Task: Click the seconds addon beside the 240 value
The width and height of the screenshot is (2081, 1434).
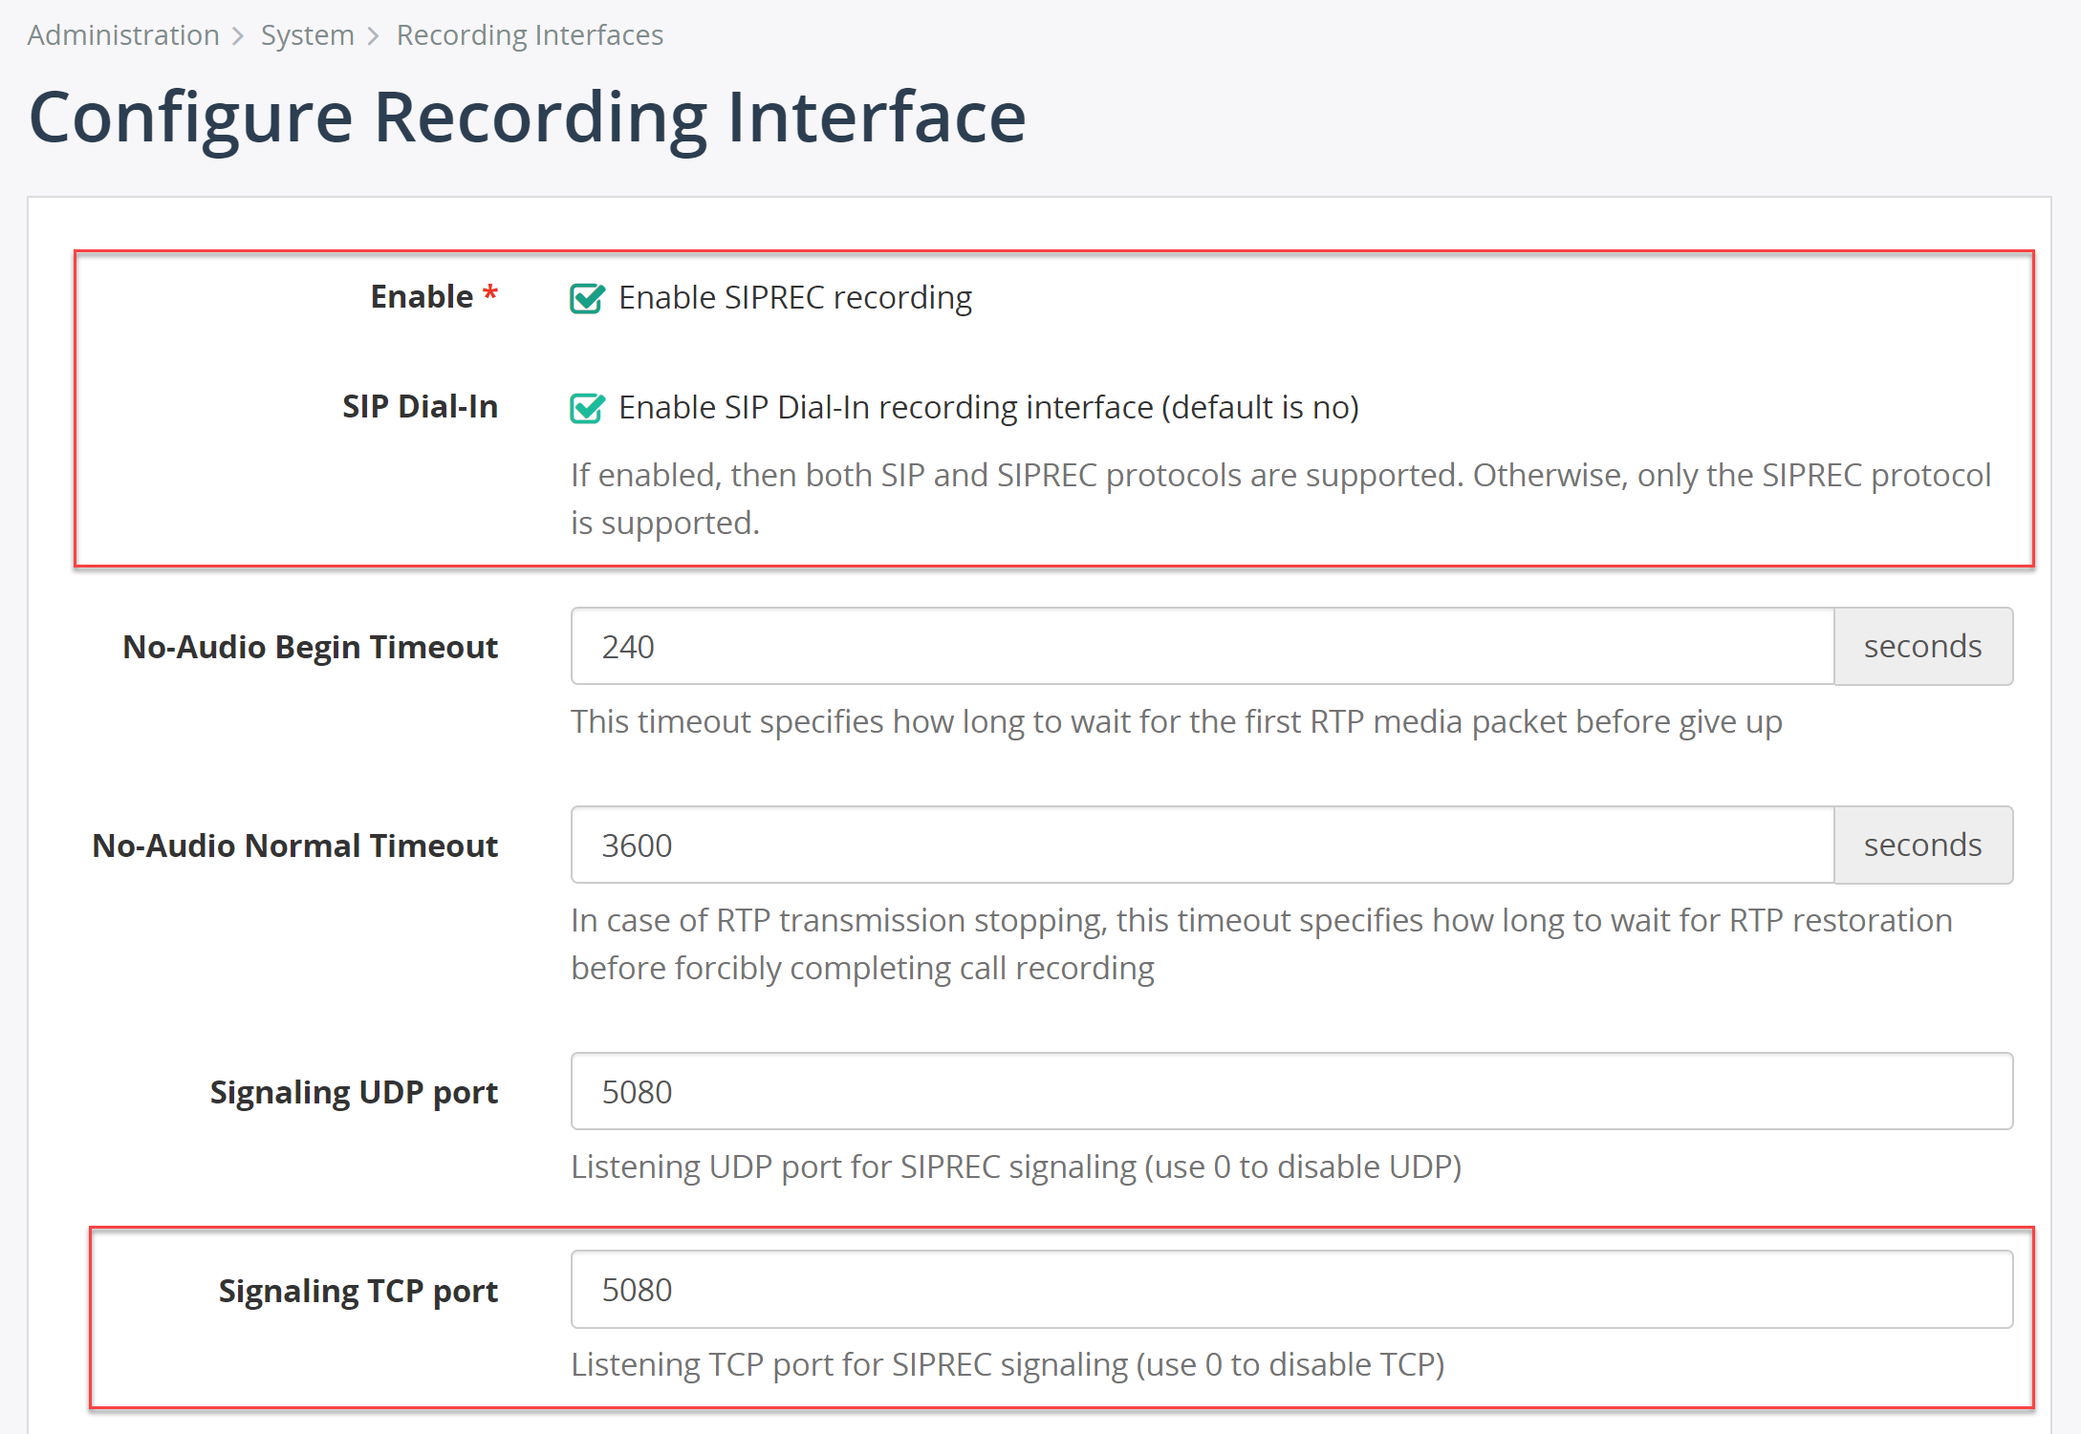Action: pos(1923,647)
